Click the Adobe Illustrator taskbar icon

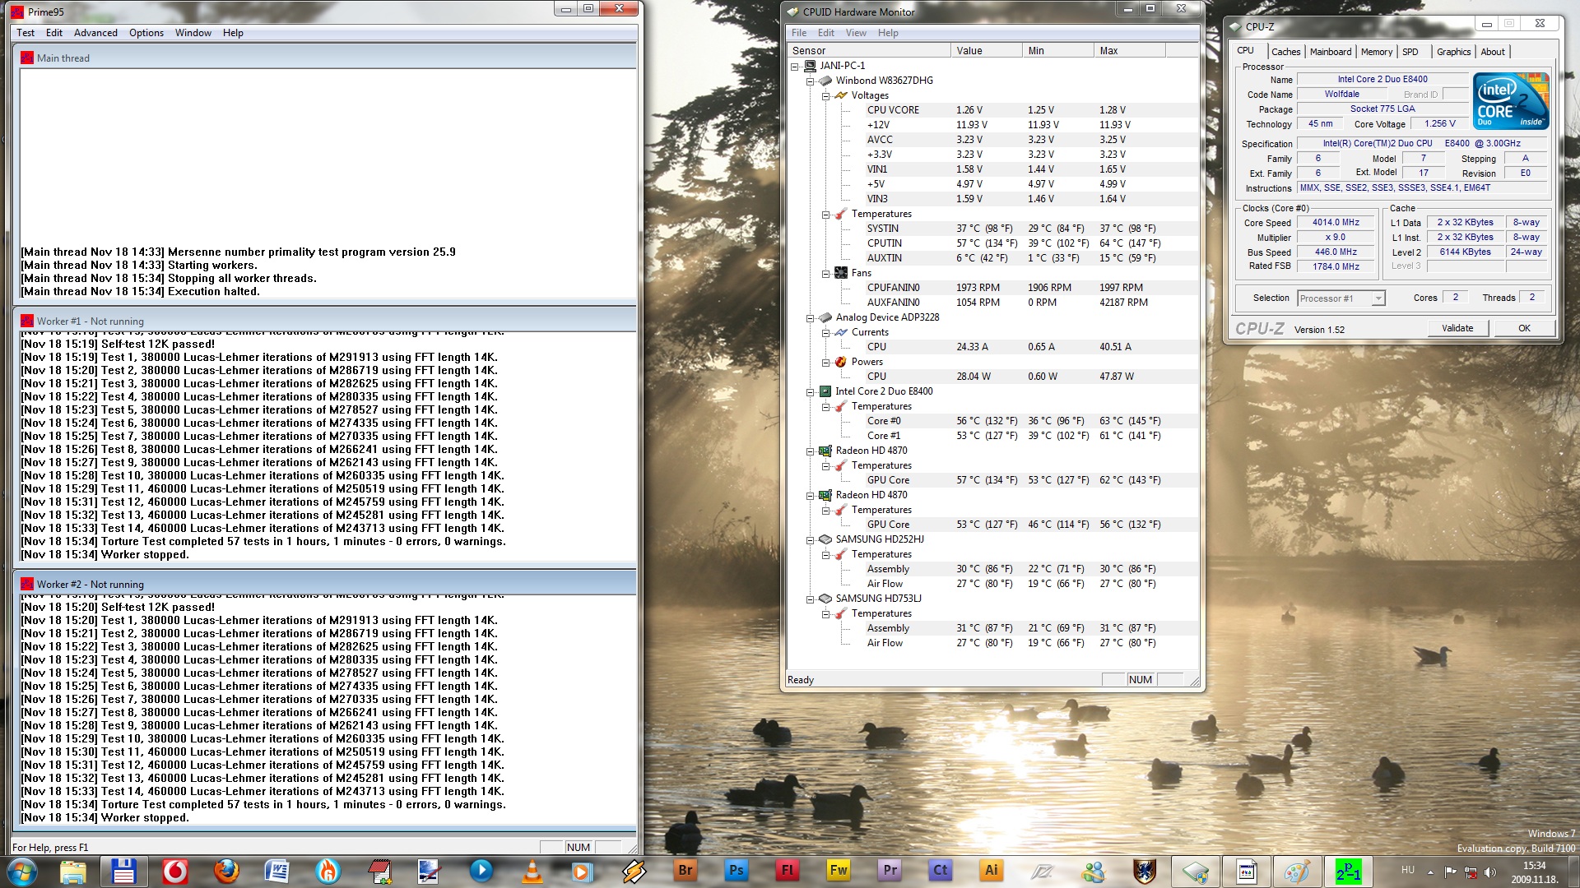[991, 871]
